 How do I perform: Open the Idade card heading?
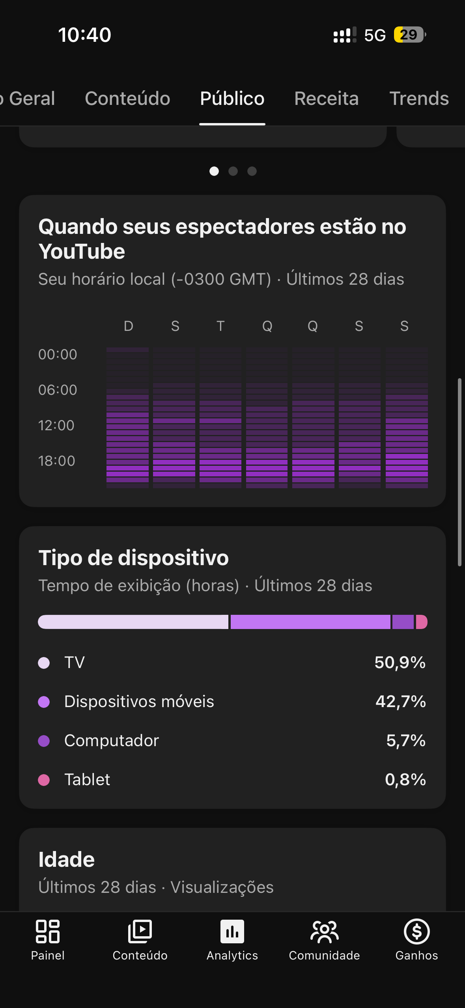coord(67,859)
